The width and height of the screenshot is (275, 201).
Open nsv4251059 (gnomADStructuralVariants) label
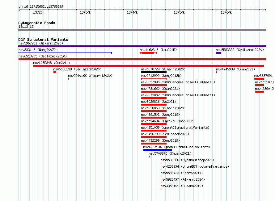pos(175,128)
